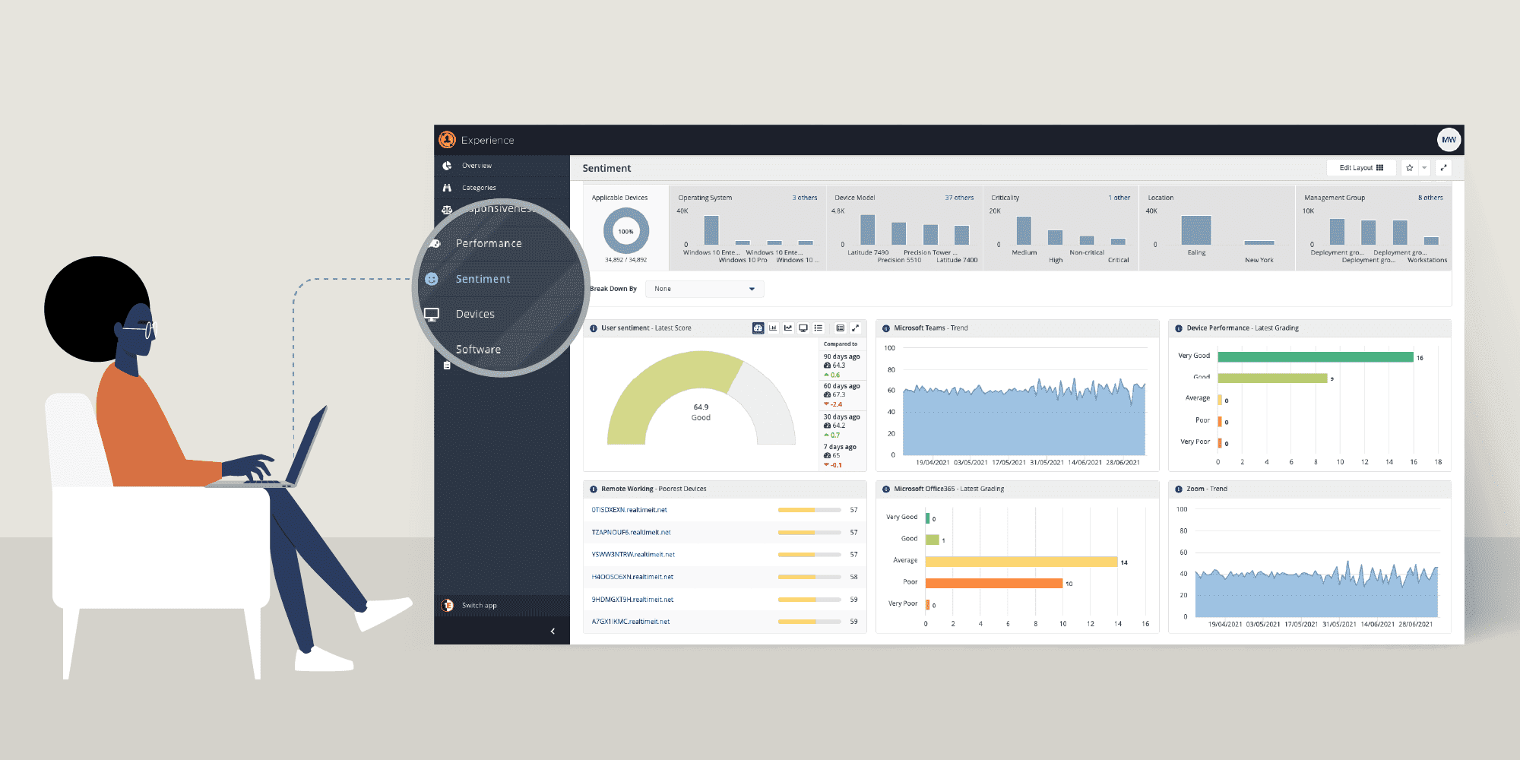This screenshot has width=1520, height=760.
Task: Favorite this dashboard with the star icon
Action: point(1410,168)
